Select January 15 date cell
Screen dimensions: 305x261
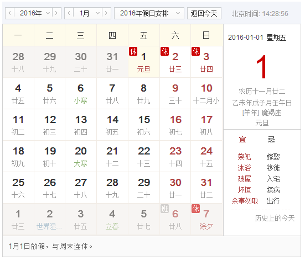click(x=144, y=125)
